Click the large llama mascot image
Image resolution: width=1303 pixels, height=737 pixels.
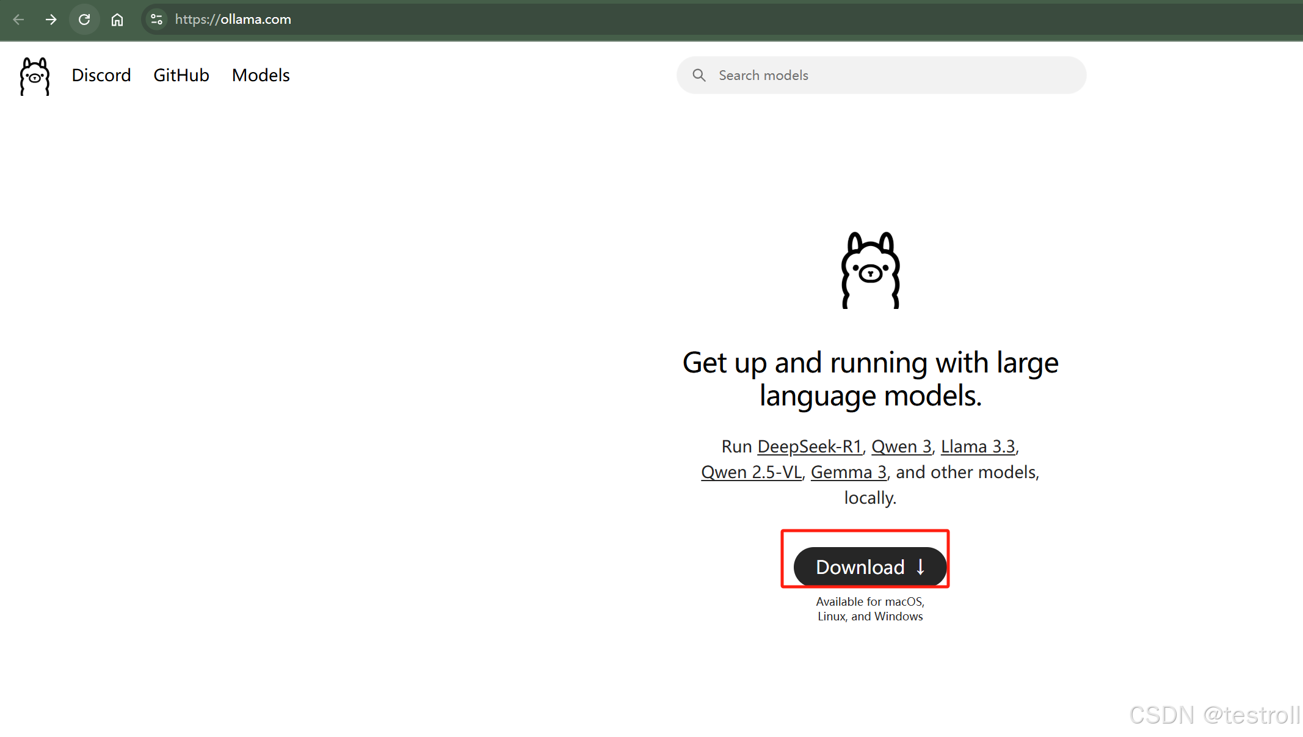pyautogui.click(x=870, y=270)
